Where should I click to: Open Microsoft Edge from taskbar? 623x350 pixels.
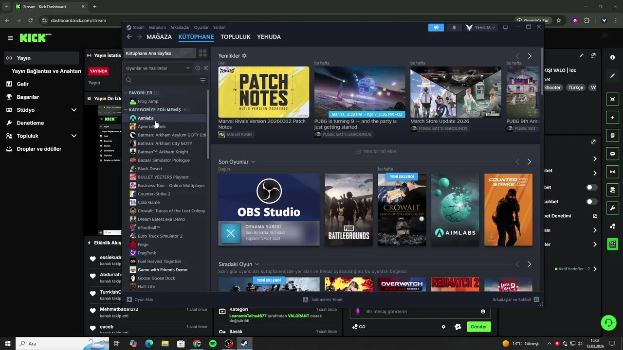pos(149,344)
